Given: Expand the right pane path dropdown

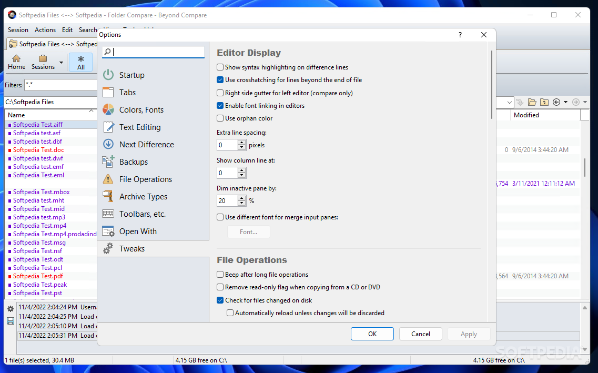Looking at the screenshot, I should (x=510, y=102).
